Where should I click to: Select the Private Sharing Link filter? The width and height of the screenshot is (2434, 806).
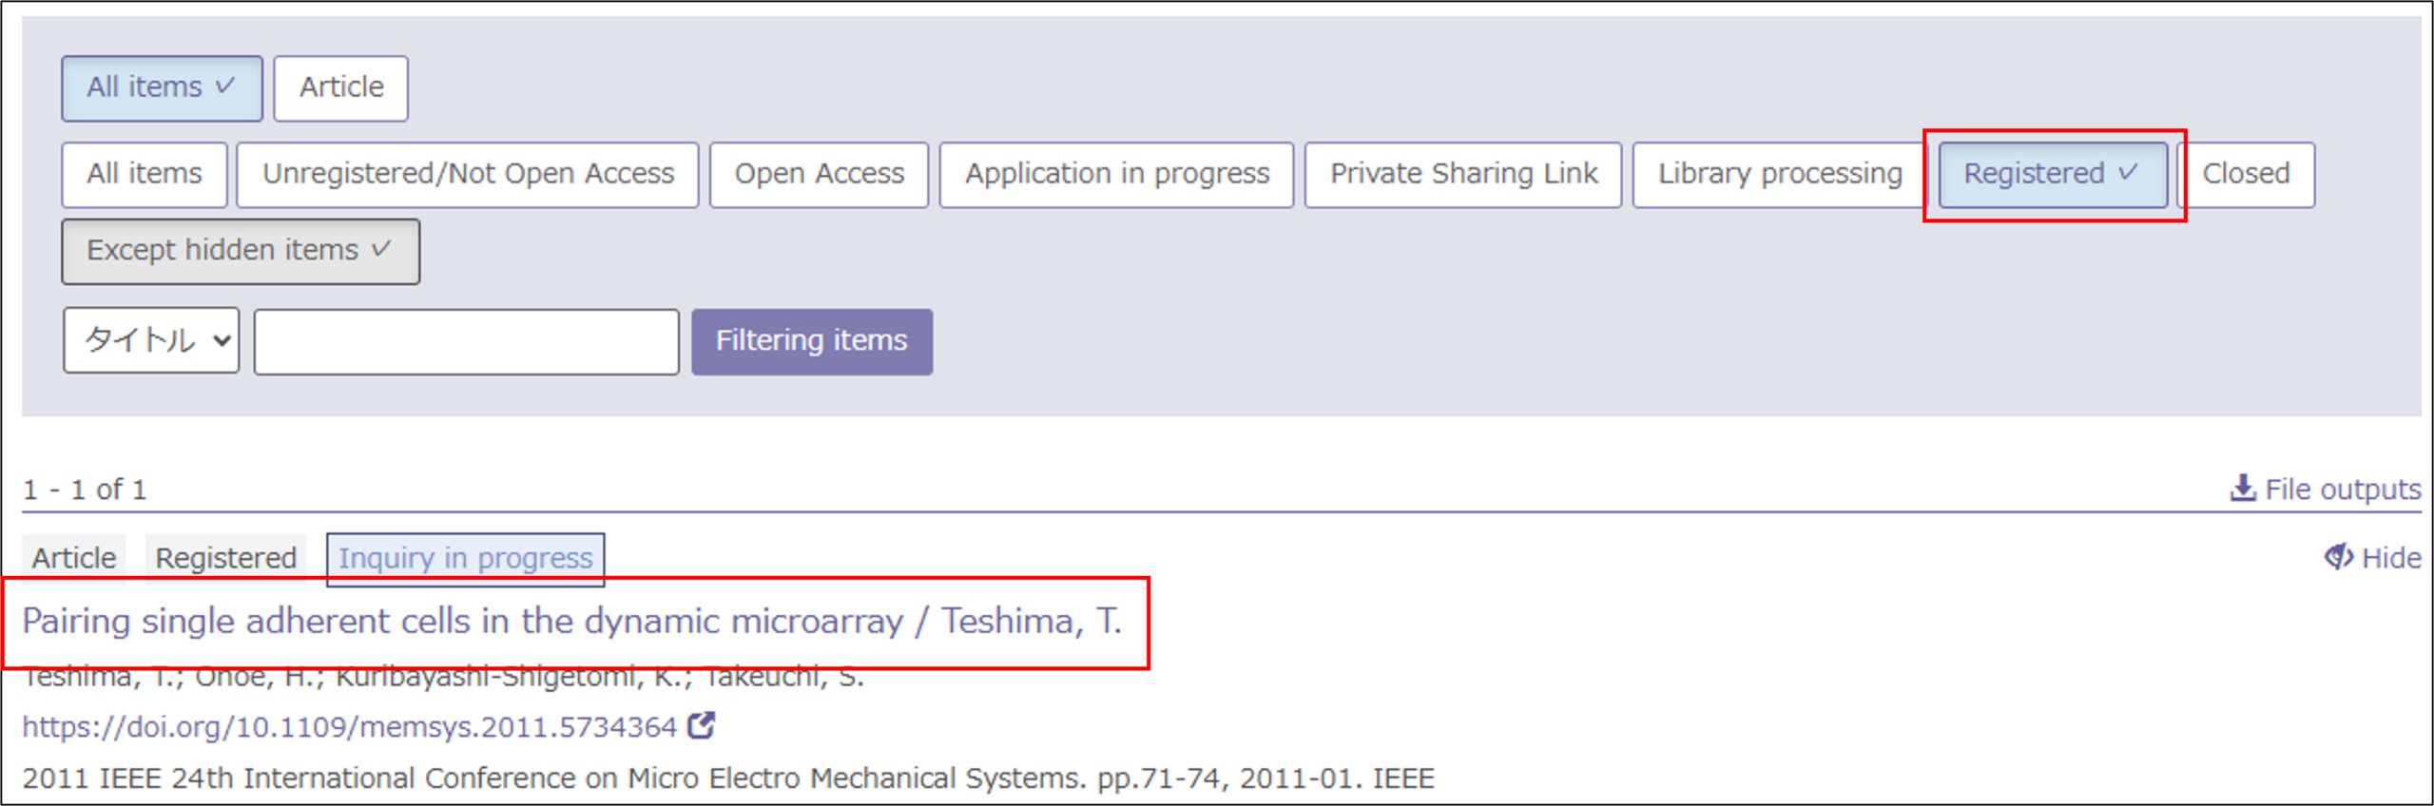(1463, 175)
